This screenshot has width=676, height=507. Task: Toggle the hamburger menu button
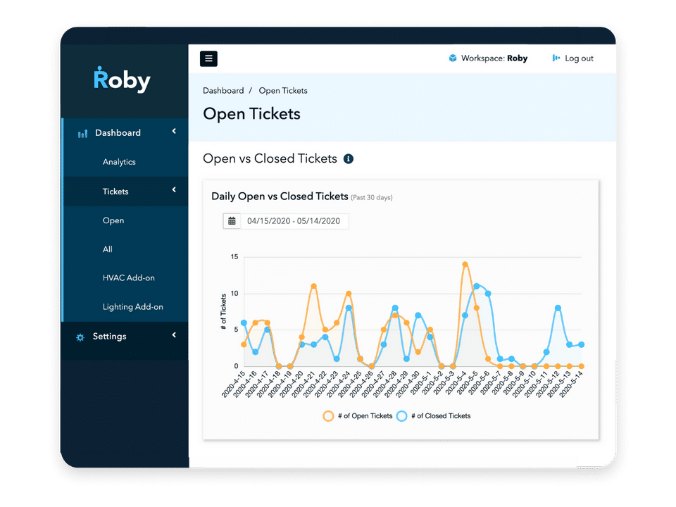(x=208, y=58)
